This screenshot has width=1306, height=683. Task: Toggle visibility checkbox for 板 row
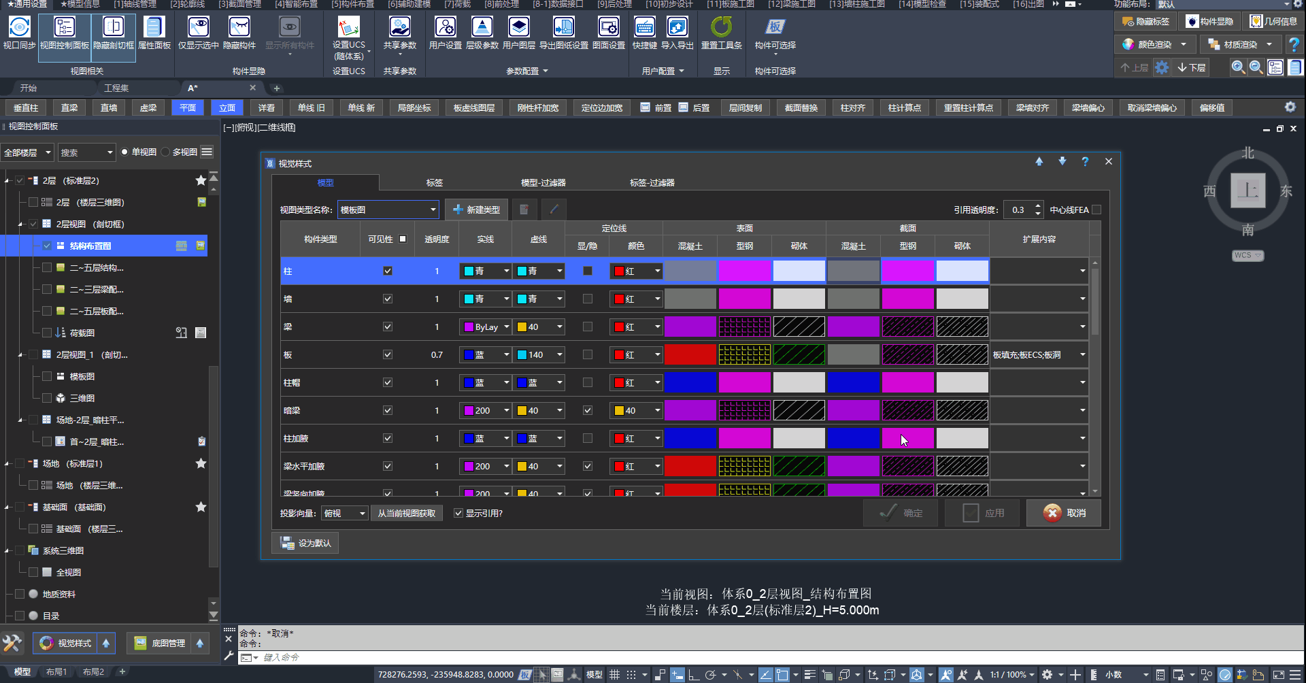pos(388,354)
